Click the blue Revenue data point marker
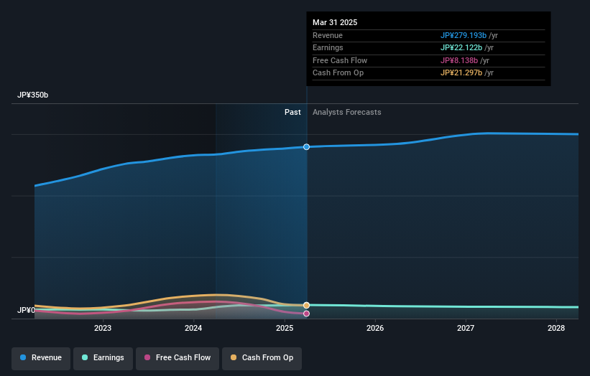590x376 pixels. [307, 147]
